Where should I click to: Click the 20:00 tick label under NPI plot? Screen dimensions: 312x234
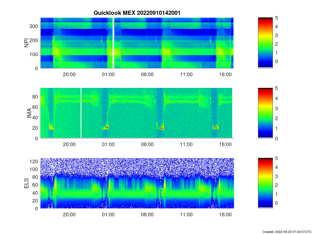click(69, 74)
